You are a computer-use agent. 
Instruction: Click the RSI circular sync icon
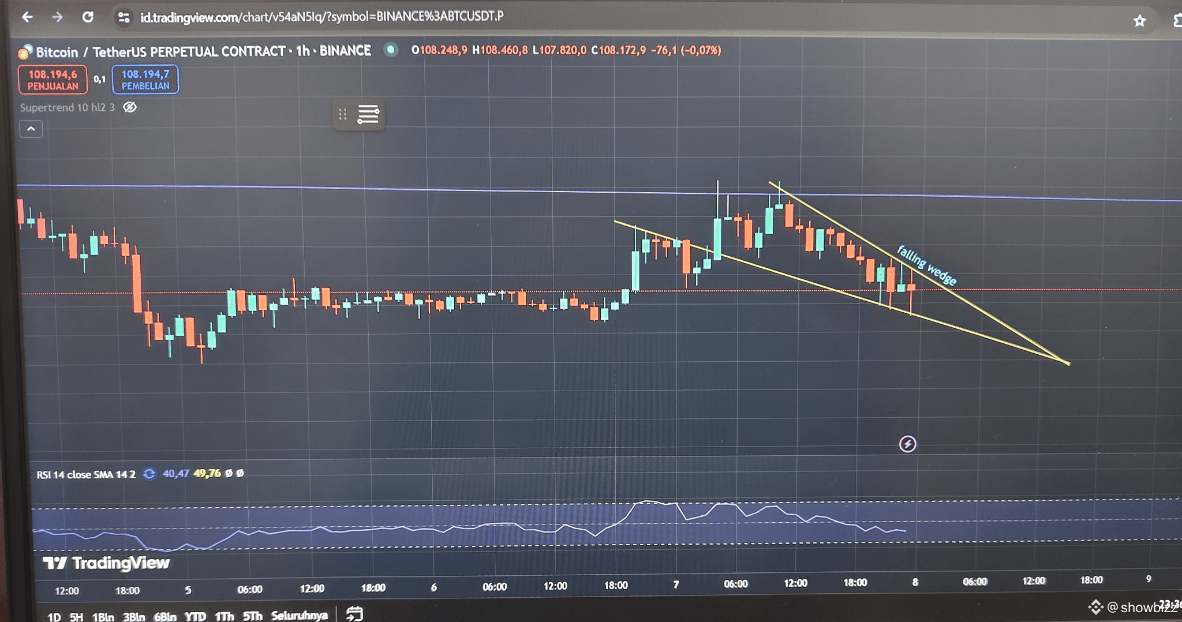coord(149,474)
